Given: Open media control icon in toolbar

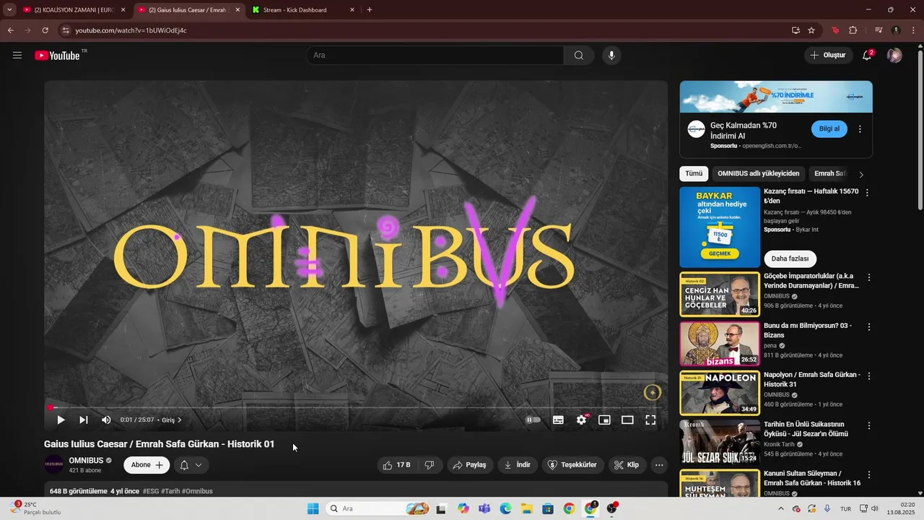Looking at the screenshot, I should click(x=879, y=30).
